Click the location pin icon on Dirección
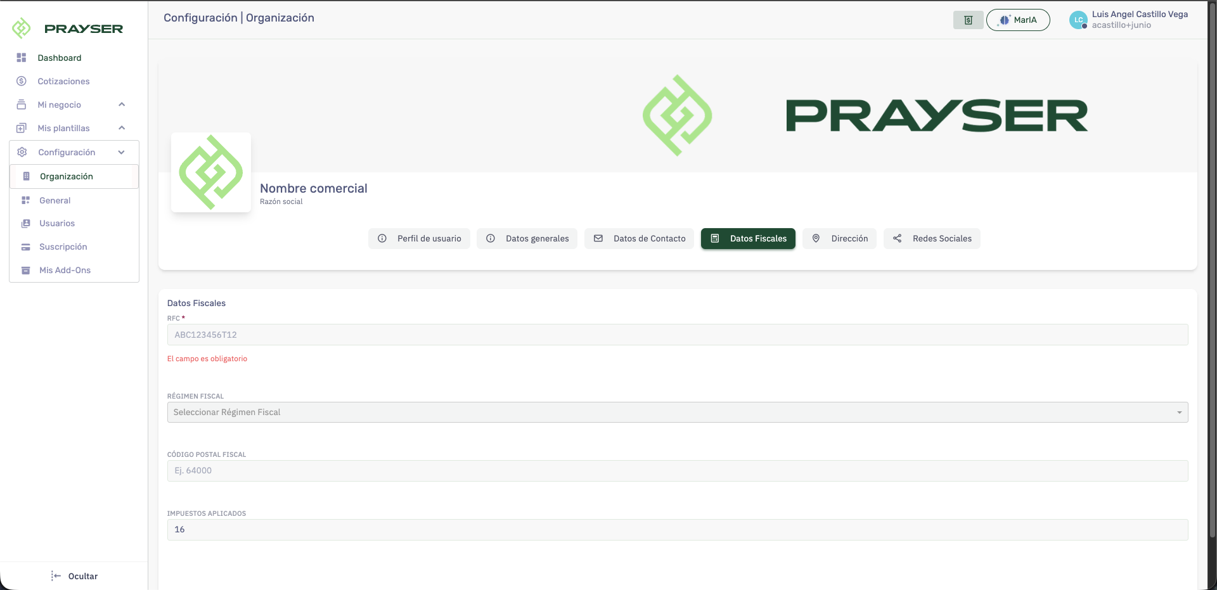 click(x=816, y=238)
